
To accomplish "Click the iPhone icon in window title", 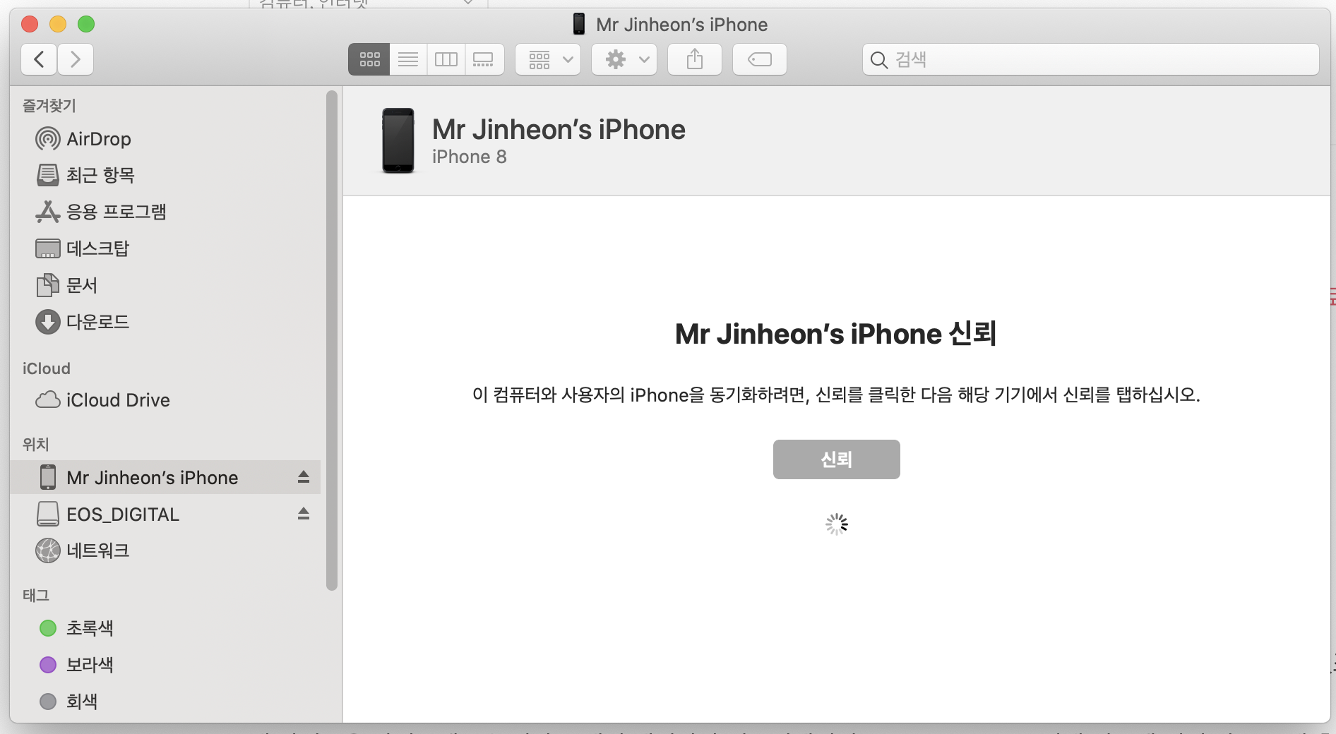I will click(579, 24).
